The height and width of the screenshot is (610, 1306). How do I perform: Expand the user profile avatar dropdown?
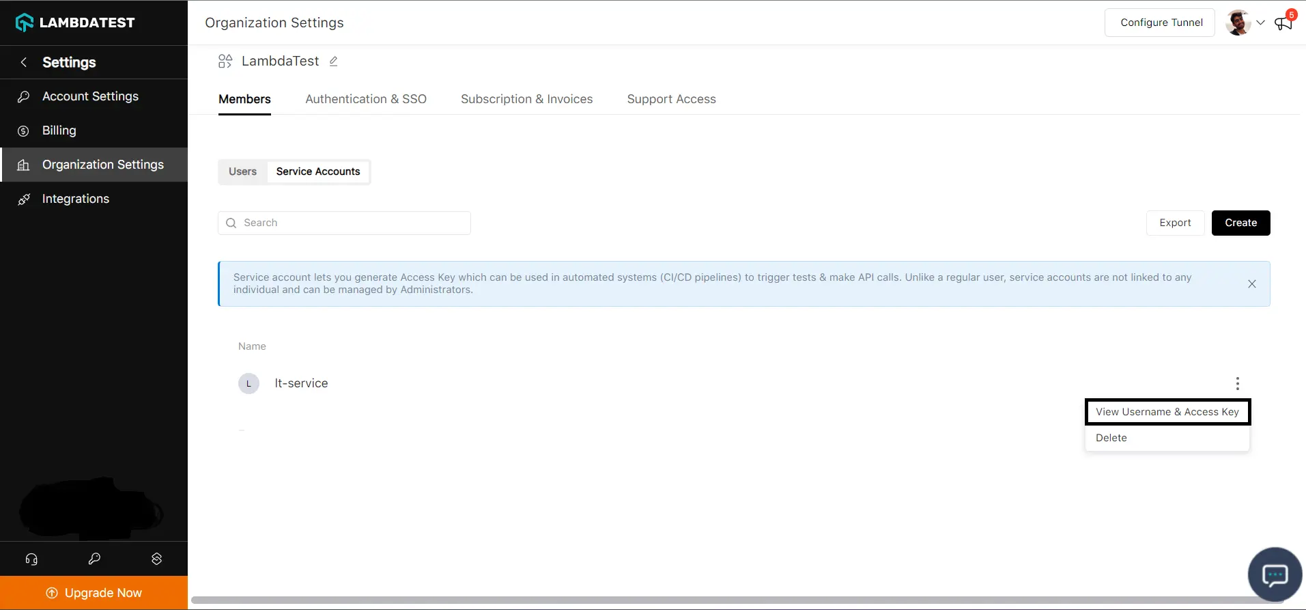[1245, 23]
